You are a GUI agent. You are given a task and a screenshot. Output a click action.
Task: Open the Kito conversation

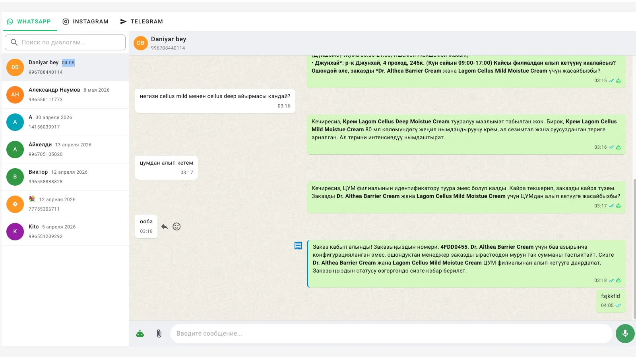(x=65, y=232)
